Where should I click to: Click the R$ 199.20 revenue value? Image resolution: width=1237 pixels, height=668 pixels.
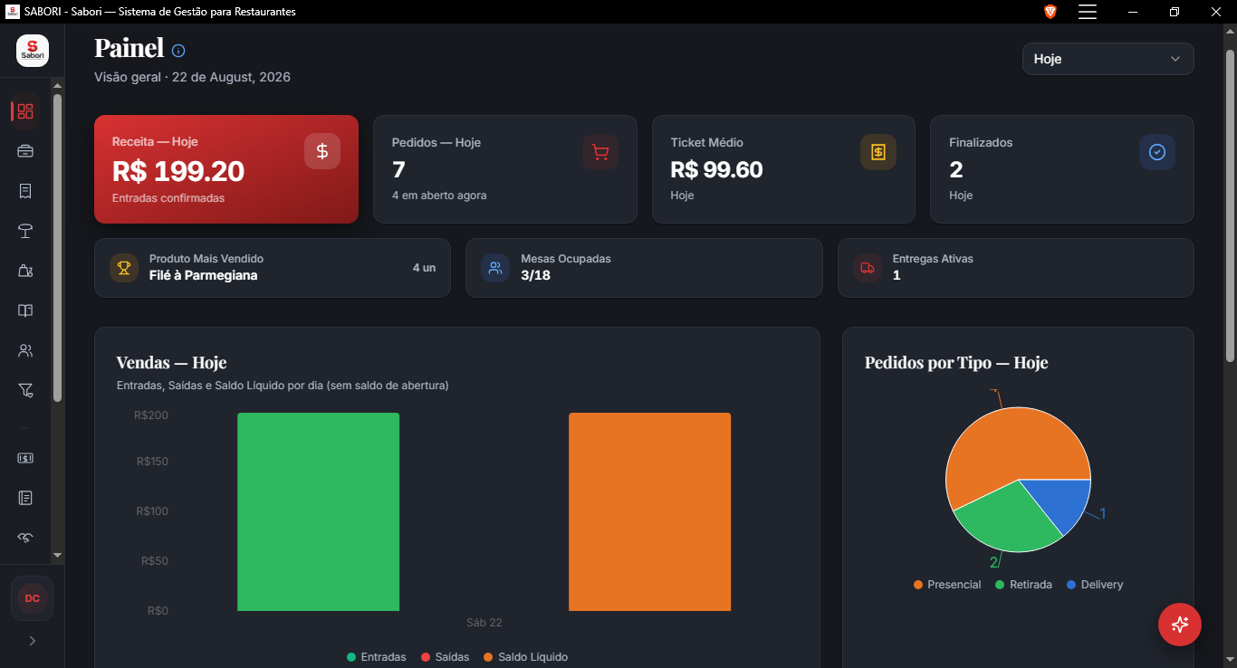coord(178,171)
